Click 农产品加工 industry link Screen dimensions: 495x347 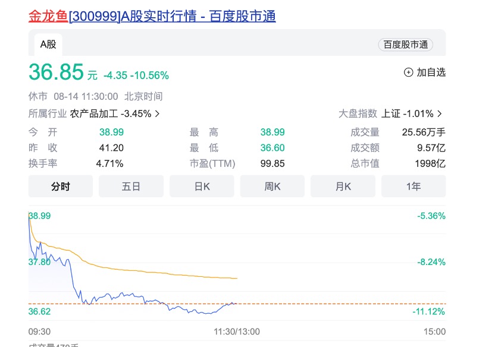coord(94,113)
